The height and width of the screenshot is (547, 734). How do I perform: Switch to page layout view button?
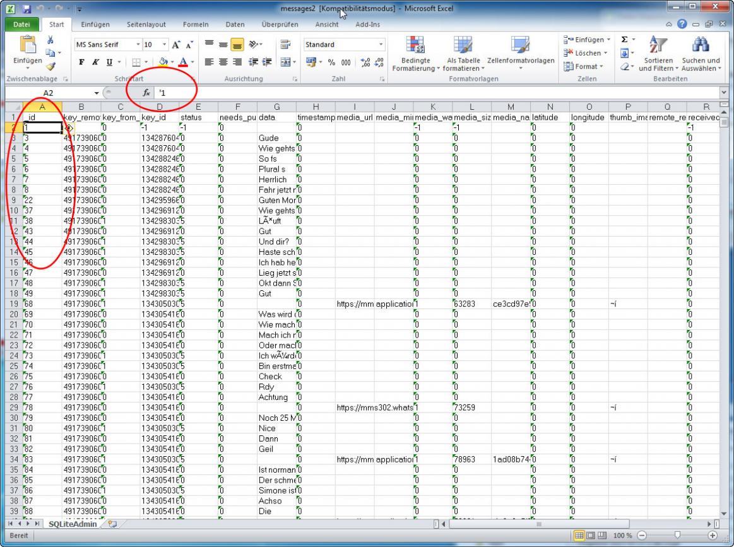(x=591, y=535)
